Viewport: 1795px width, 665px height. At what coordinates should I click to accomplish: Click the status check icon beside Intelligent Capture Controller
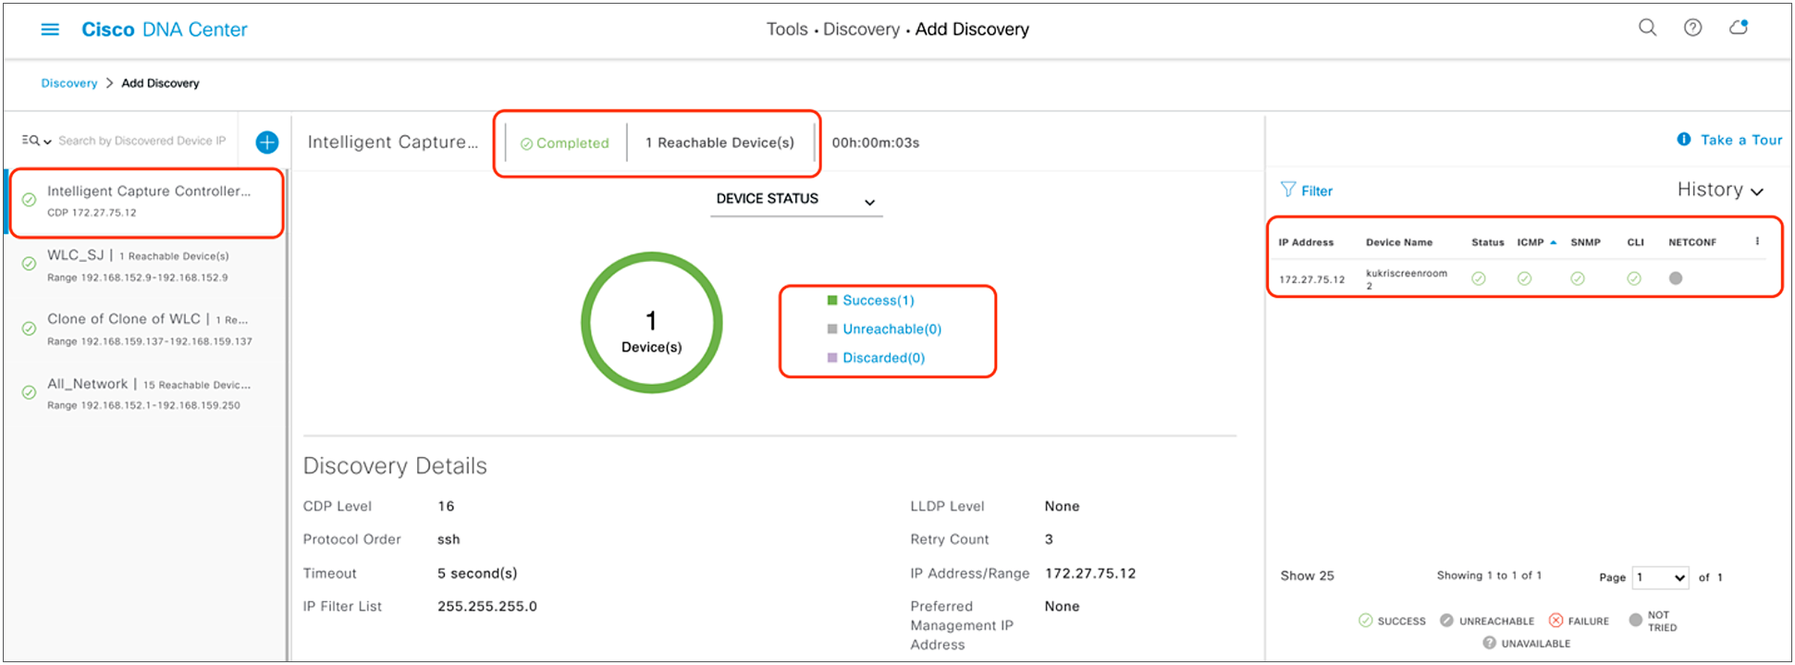pos(29,200)
